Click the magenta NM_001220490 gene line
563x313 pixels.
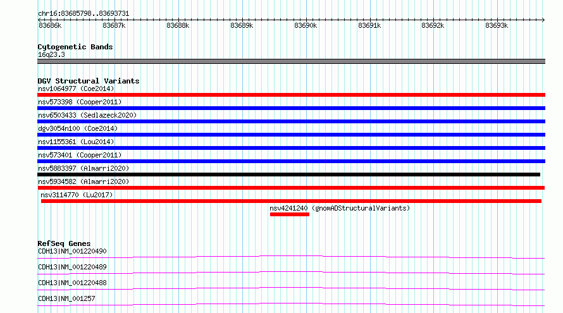[291, 257]
